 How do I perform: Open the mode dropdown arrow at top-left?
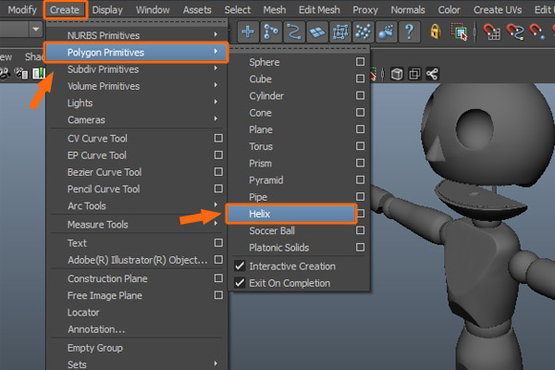coord(36,30)
